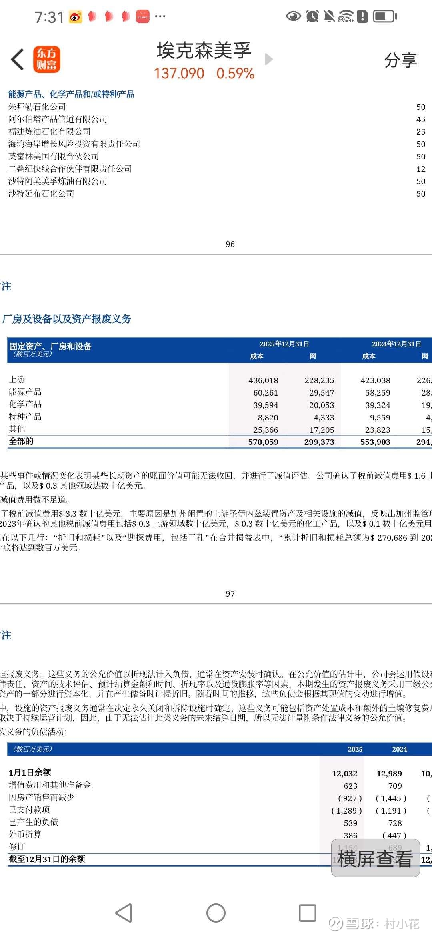Tap the heading 能源产品、化学产品和/或特种产品

click(x=71, y=94)
